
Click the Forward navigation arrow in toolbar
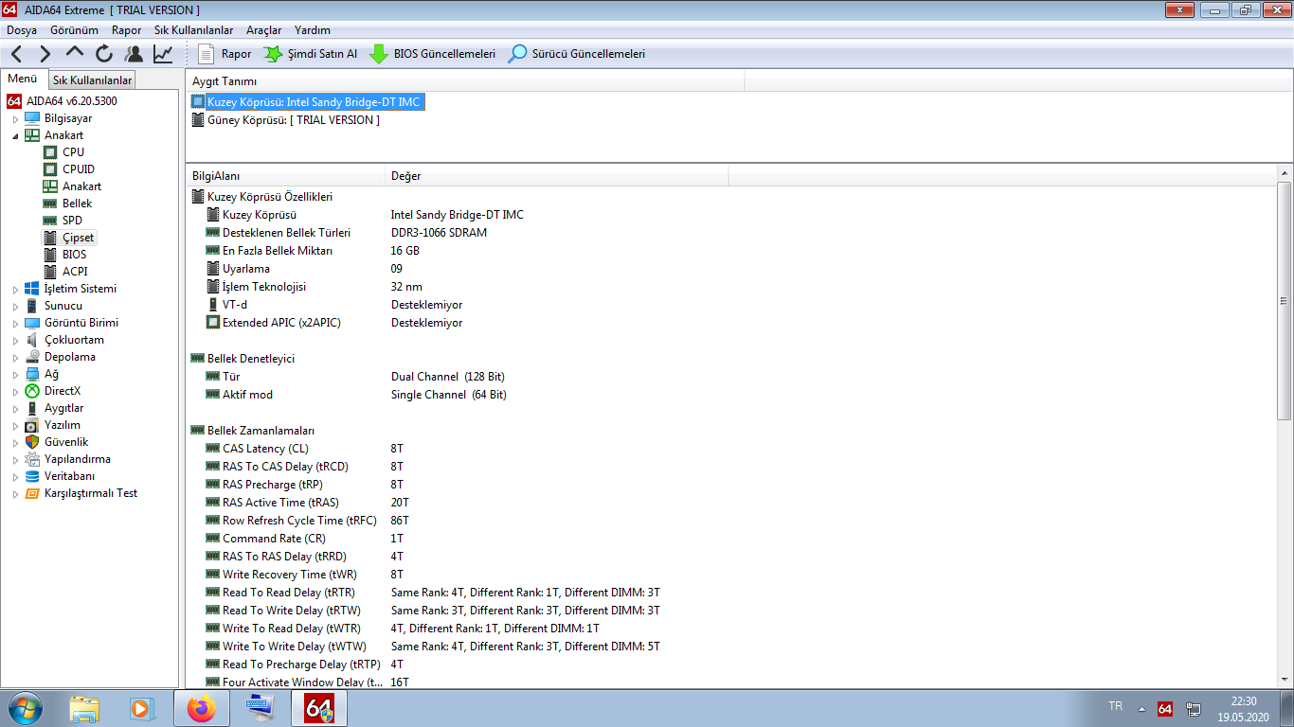pos(45,54)
